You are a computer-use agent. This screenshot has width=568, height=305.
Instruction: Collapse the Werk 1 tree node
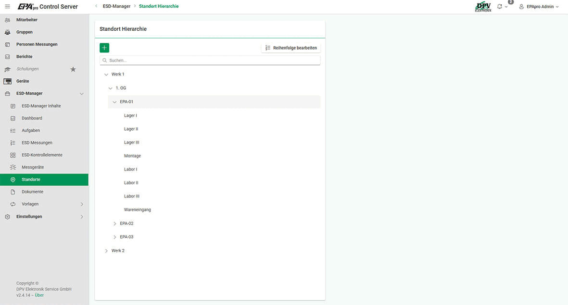pos(106,74)
